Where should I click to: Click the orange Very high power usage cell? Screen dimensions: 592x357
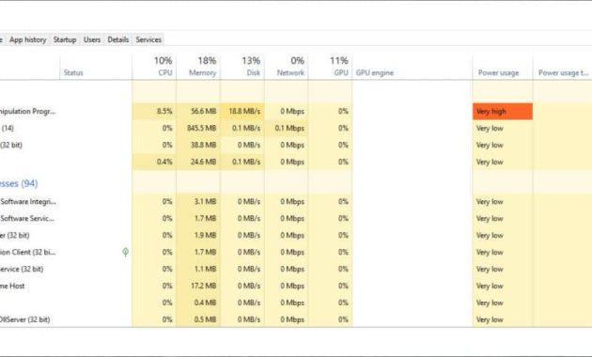(503, 111)
